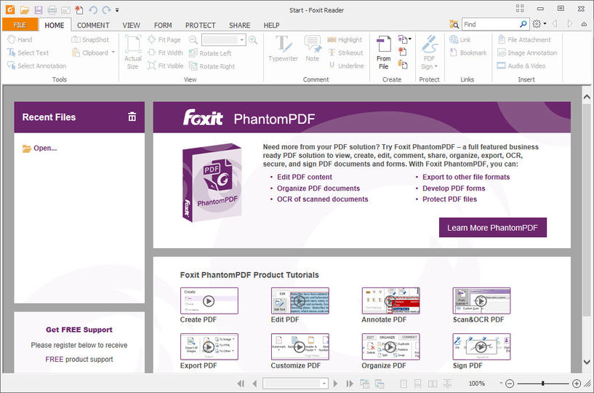
Task: Click the Redo arrow in the title bar
Action: (x=106, y=10)
